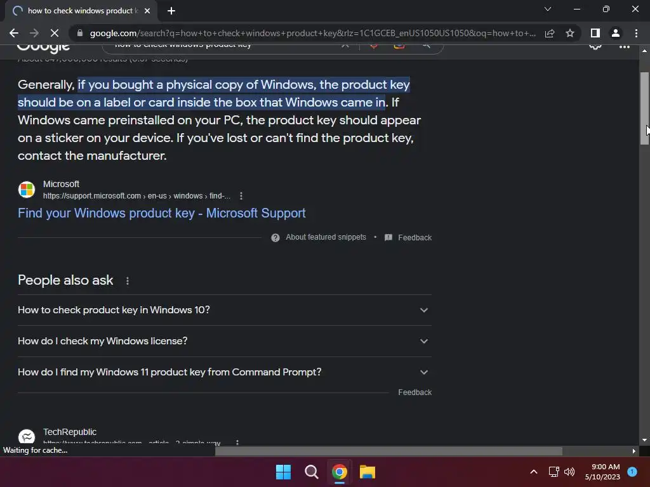Expand How do I check my Windows license
The height and width of the screenshot is (487, 650).
224,341
